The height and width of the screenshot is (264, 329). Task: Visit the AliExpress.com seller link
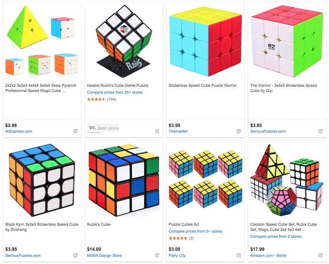pyautogui.click(x=19, y=131)
